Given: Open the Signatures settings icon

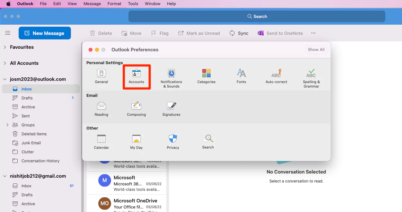Looking at the screenshot, I should point(171,109).
